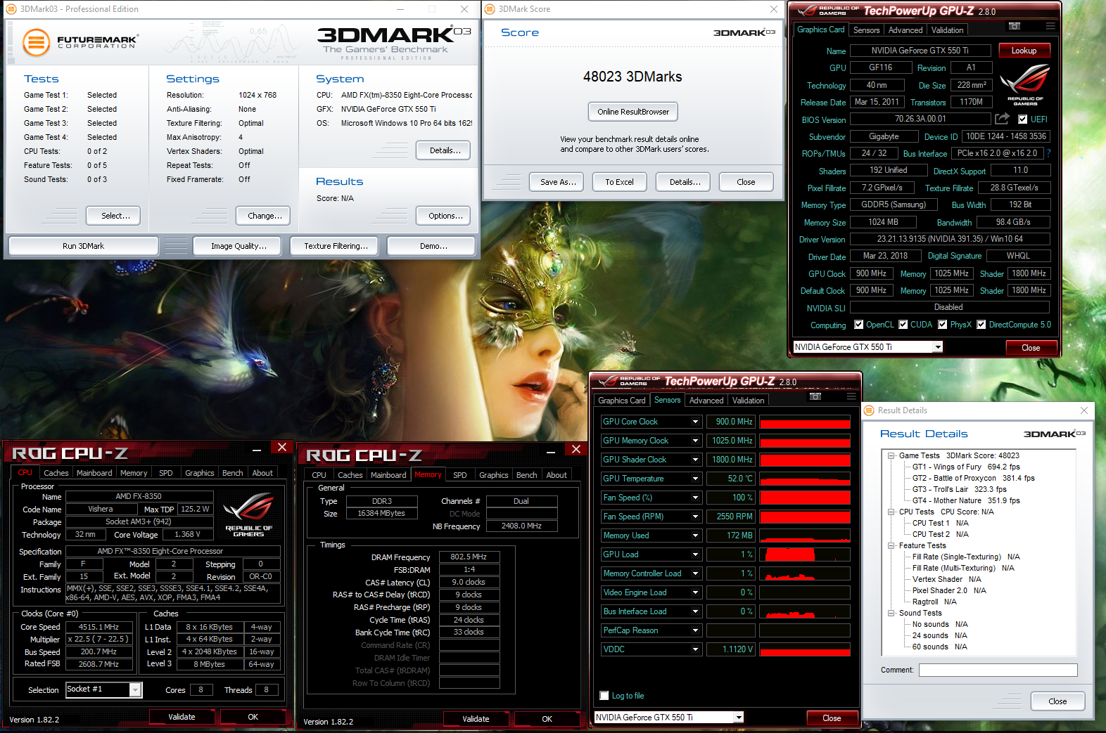The image size is (1106, 733).
Task: Click the ROG logo in GPU-Z Graphics Card tab
Action: 1024,84
